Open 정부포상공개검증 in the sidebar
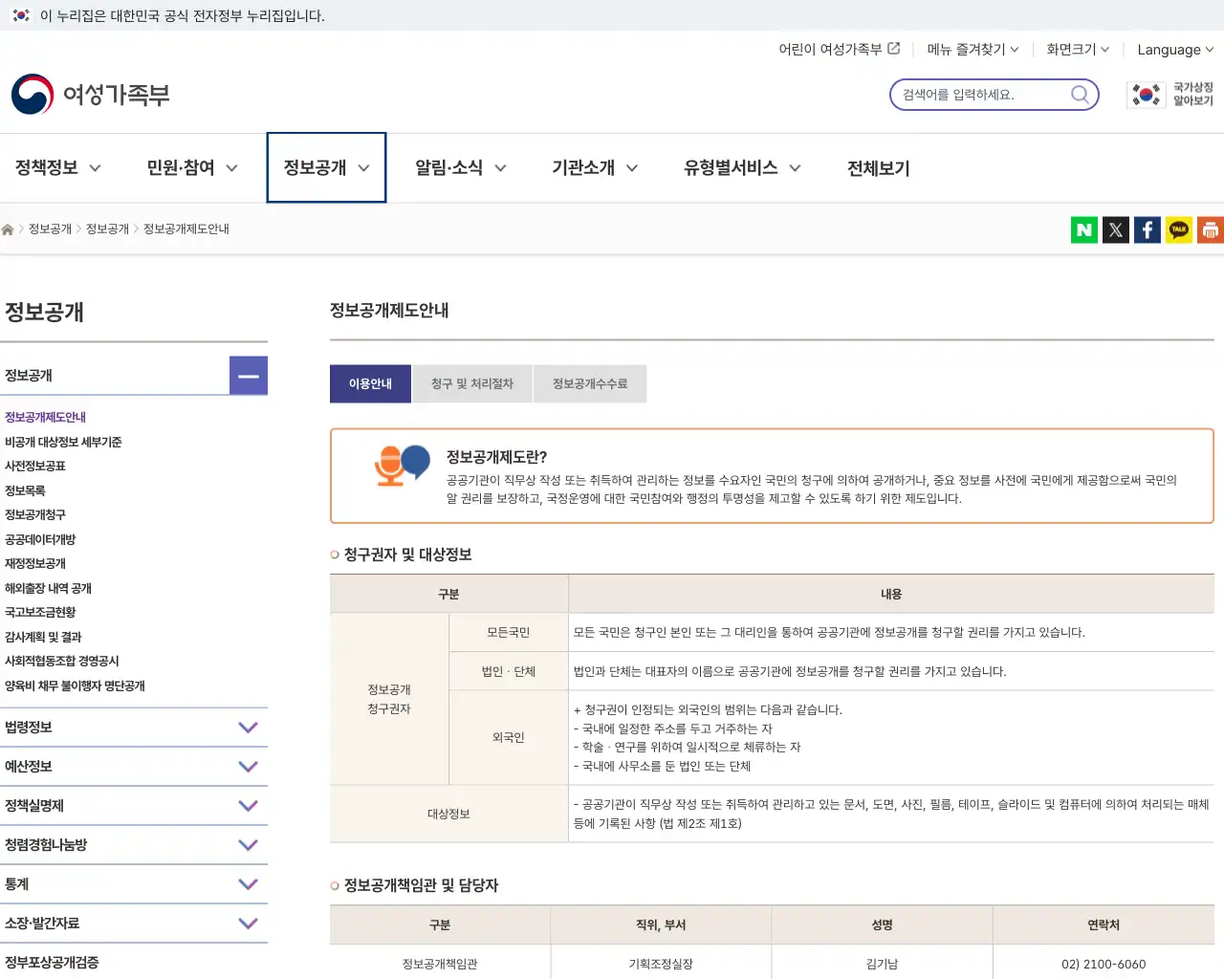Viewport: 1224px width, 979px height. pos(52,963)
